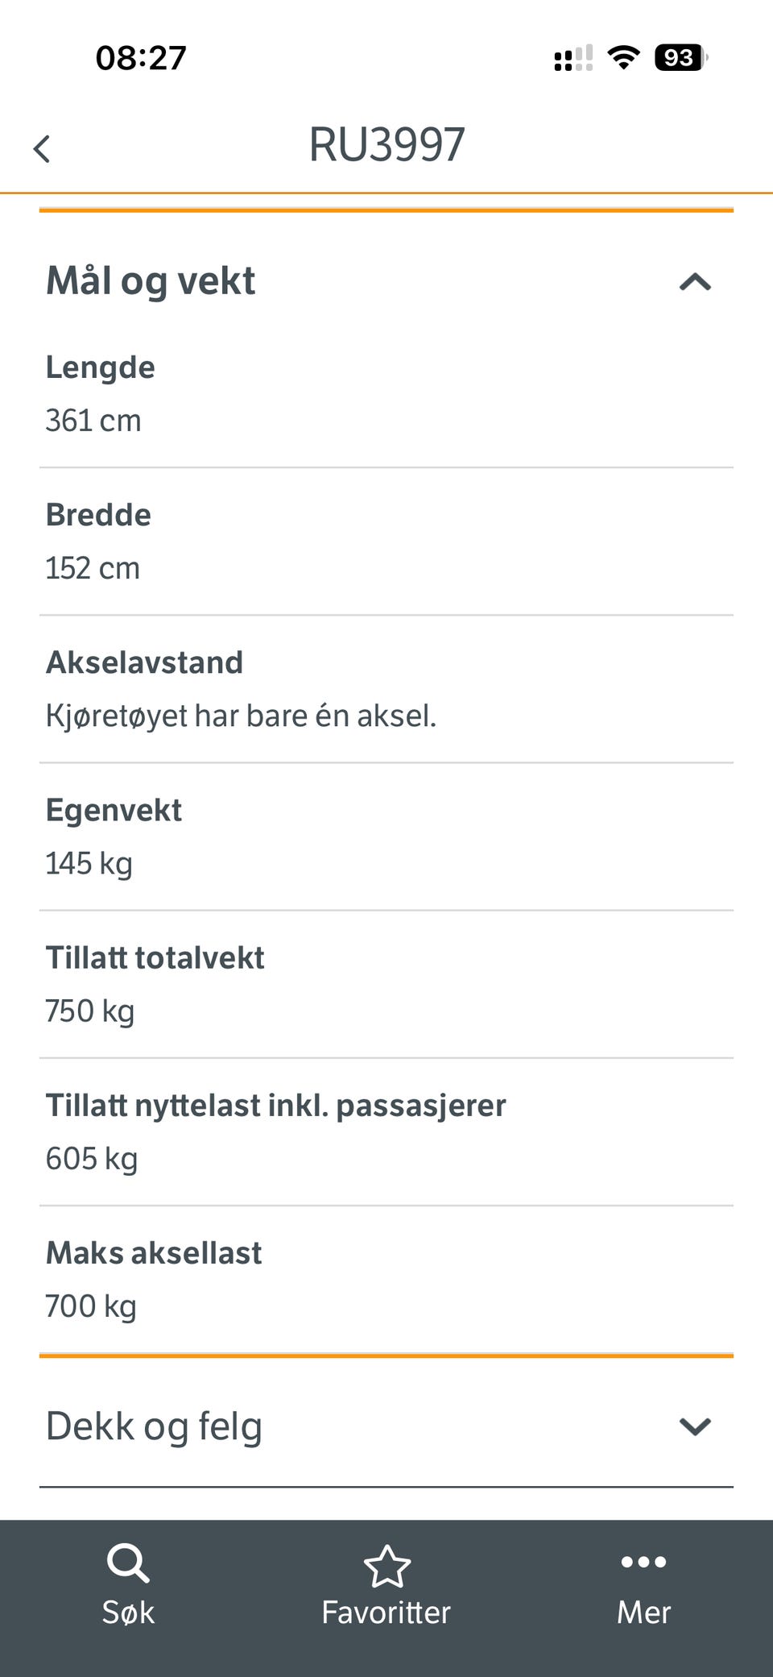This screenshot has width=773, height=1677.
Task: Tap the Favoritter star icon
Action: [386, 1566]
